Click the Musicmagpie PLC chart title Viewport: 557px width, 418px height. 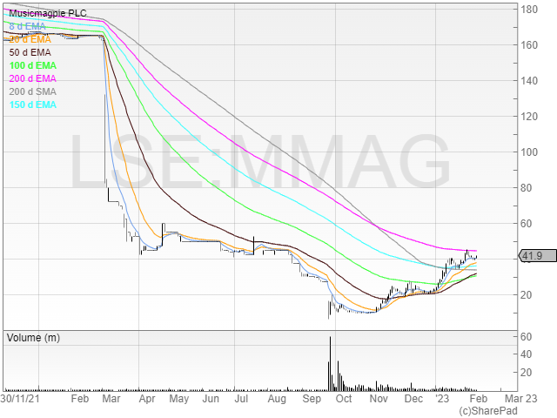[x=48, y=14]
